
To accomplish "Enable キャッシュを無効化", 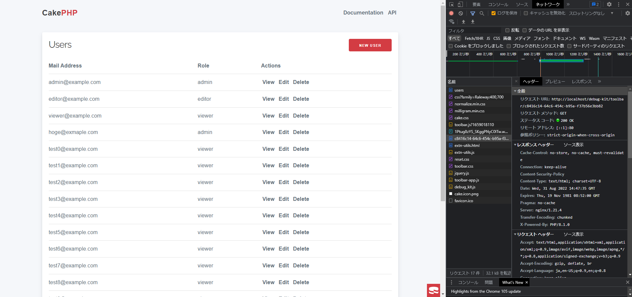I will click(526, 13).
